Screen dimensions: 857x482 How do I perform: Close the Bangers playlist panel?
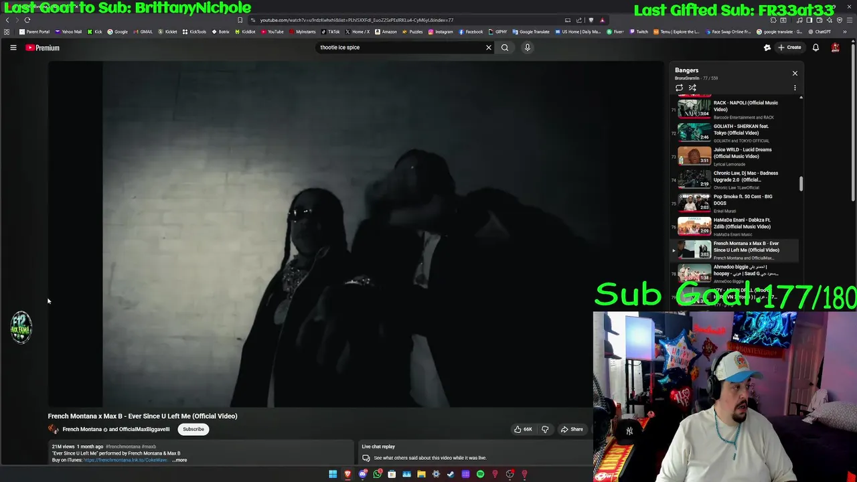tap(795, 73)
